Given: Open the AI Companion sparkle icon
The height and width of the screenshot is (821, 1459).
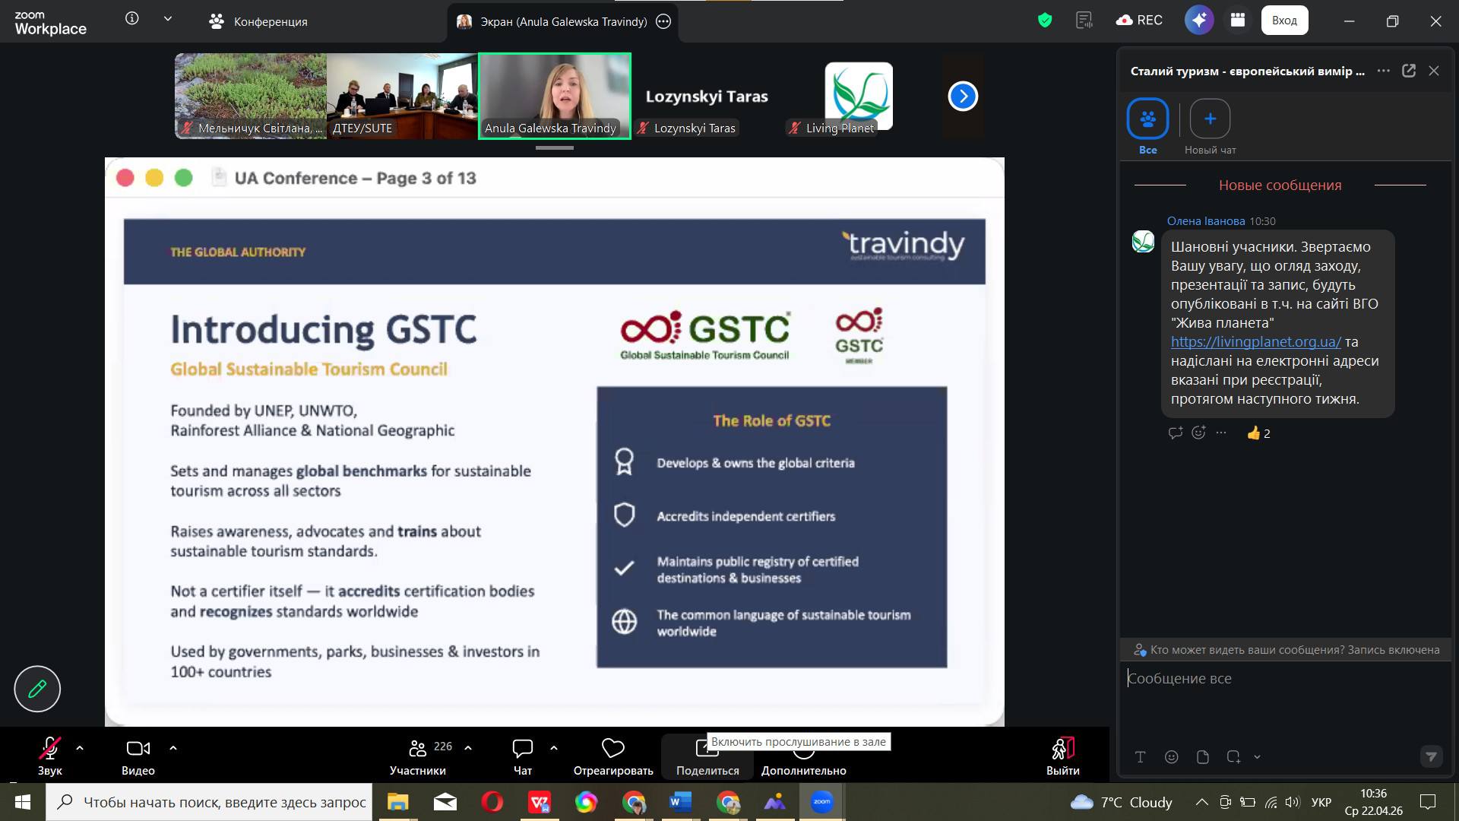Looking at the screenshot, I should pyautogui.click(x=1198, y=21).
